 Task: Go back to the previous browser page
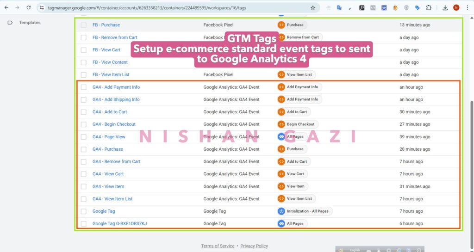point(6,8)
